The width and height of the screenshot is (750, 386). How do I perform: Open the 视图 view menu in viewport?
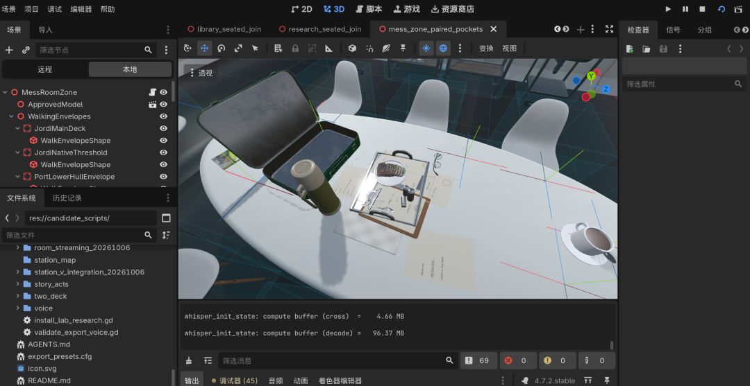(x=510, y=49)
